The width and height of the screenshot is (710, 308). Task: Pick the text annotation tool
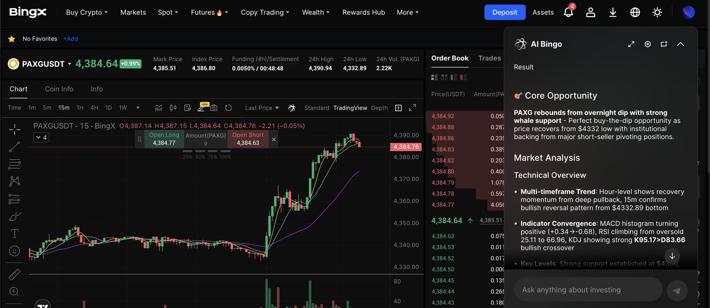coord(14,233)
